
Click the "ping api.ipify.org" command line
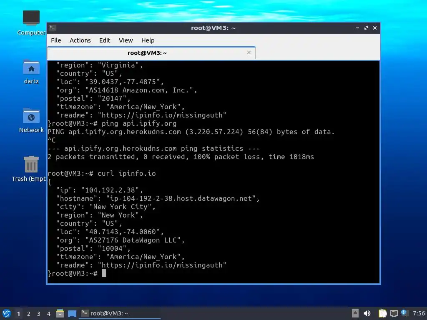coord(112,123)
